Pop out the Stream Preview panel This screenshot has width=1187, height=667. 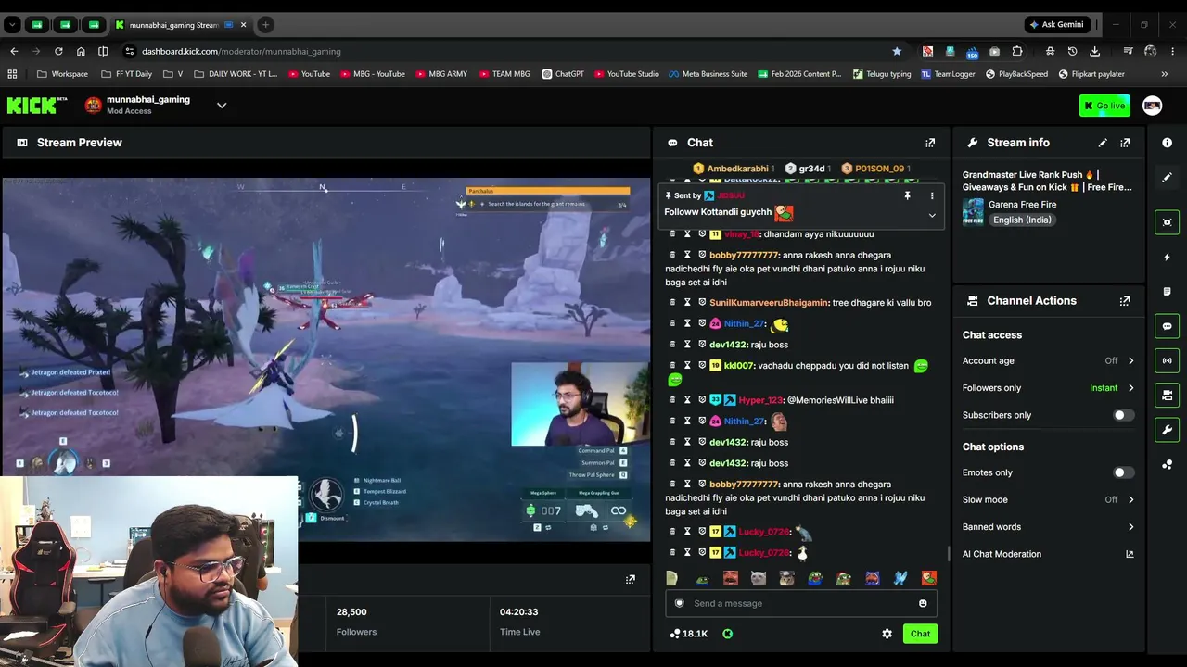point(631,579)
